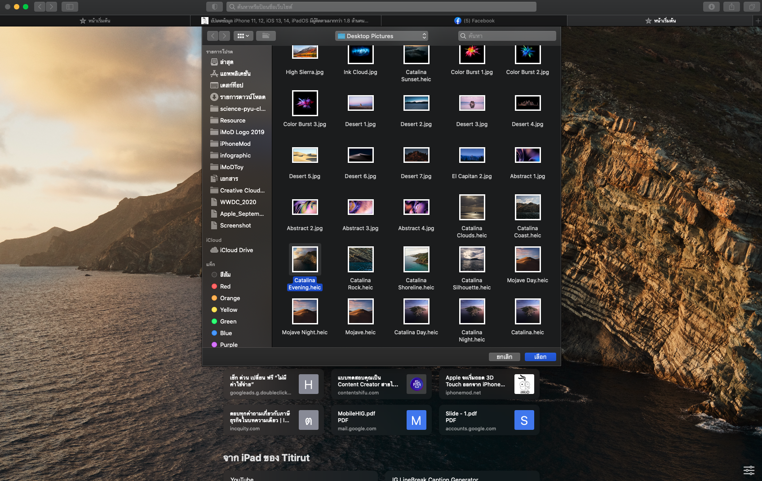Open start page customization settings icon
Viewport: 762px width, 481px height.
(x=749, y=470)
